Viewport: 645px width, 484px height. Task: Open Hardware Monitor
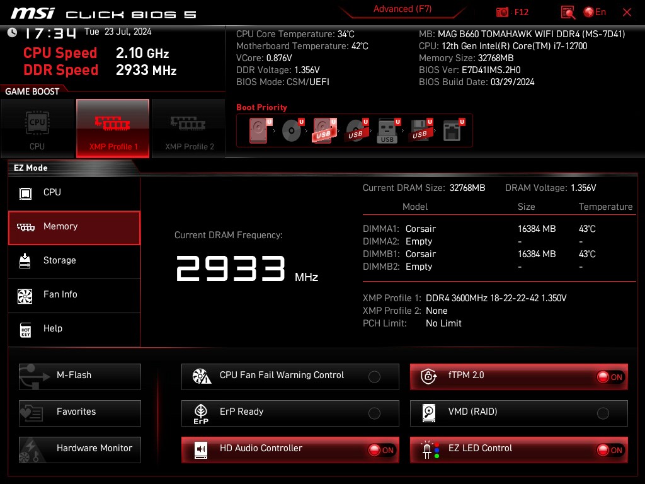coord(80,450)
